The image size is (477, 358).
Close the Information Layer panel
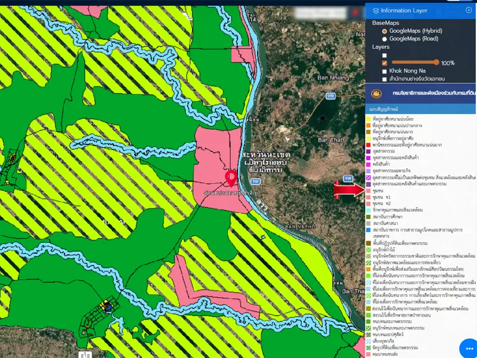(x=469, y=10)
